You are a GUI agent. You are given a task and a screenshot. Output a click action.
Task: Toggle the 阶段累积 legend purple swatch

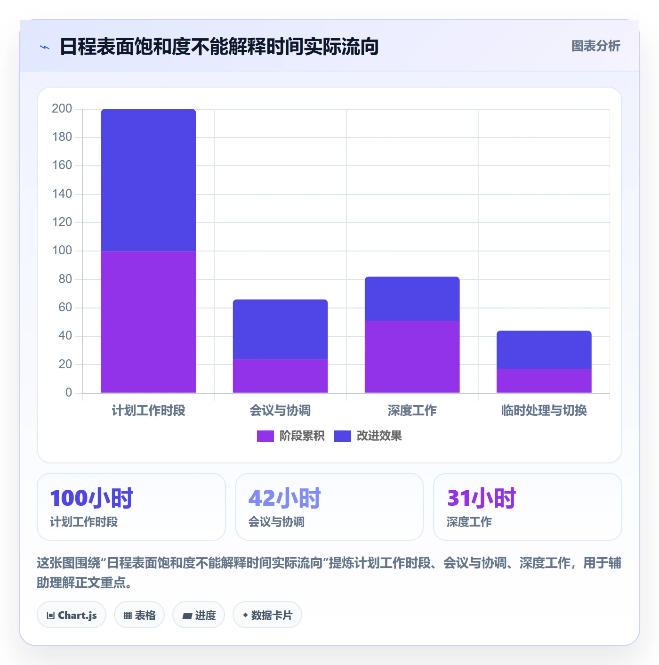[265, 436]
